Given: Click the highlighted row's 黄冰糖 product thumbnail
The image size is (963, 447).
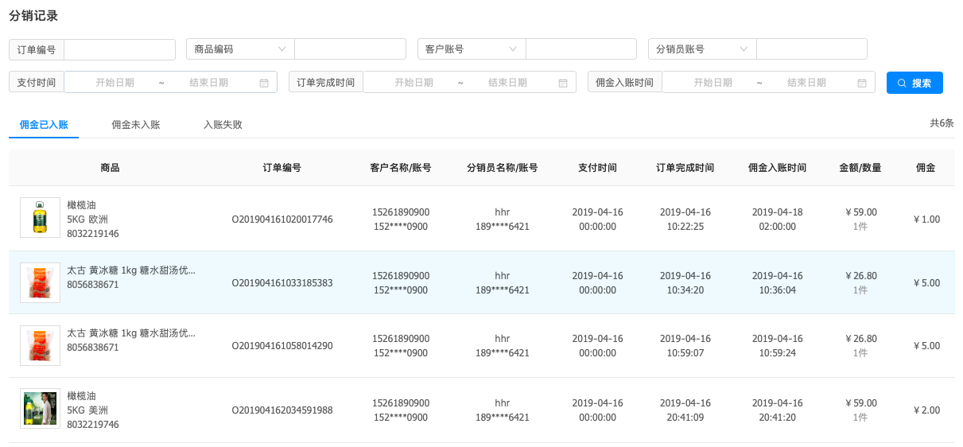Looking at the screenshot, I should (40, 282).
